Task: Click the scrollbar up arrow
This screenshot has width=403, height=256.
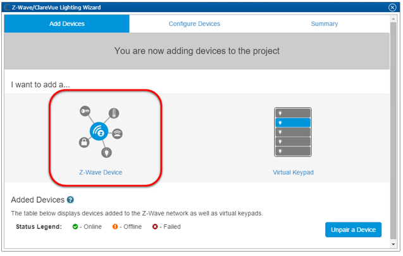Action: [393, 19]
